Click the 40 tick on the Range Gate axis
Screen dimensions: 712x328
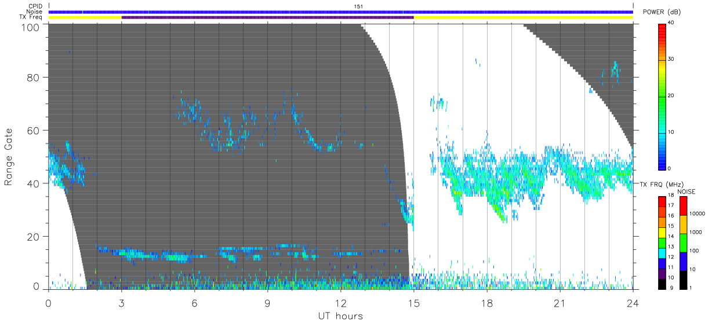click(33, 183)
